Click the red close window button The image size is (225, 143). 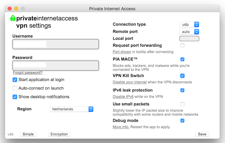click(x=9, y=8)
